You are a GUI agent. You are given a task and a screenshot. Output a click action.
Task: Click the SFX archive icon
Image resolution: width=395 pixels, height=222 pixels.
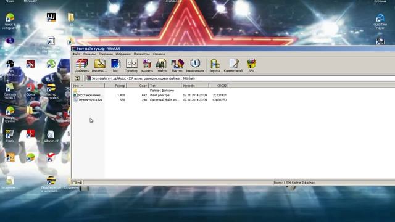(x=251, y=65)
